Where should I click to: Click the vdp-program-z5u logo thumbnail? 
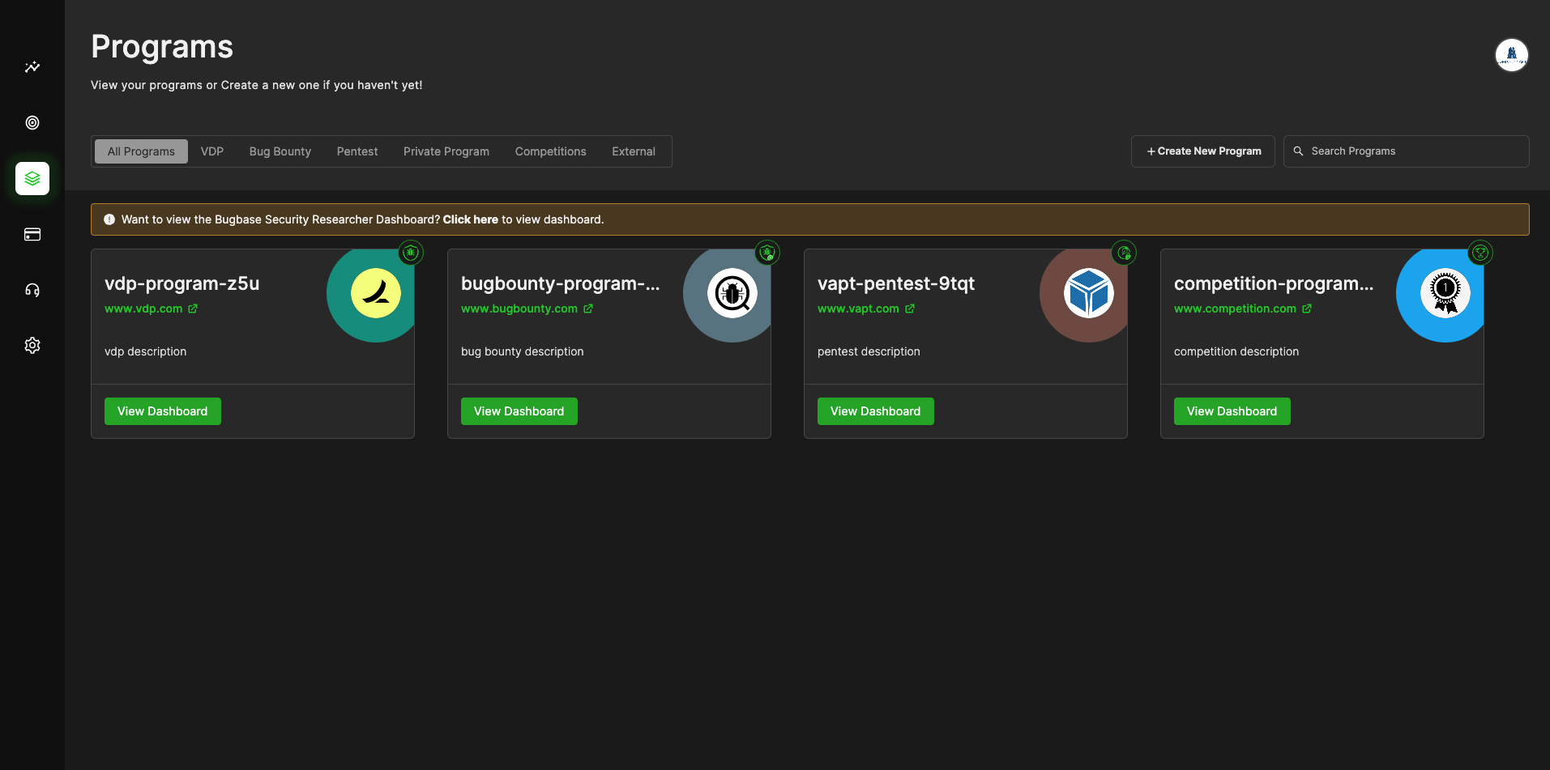coord(375,293)
